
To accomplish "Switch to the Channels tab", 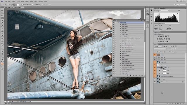I will tap(160, 44).
